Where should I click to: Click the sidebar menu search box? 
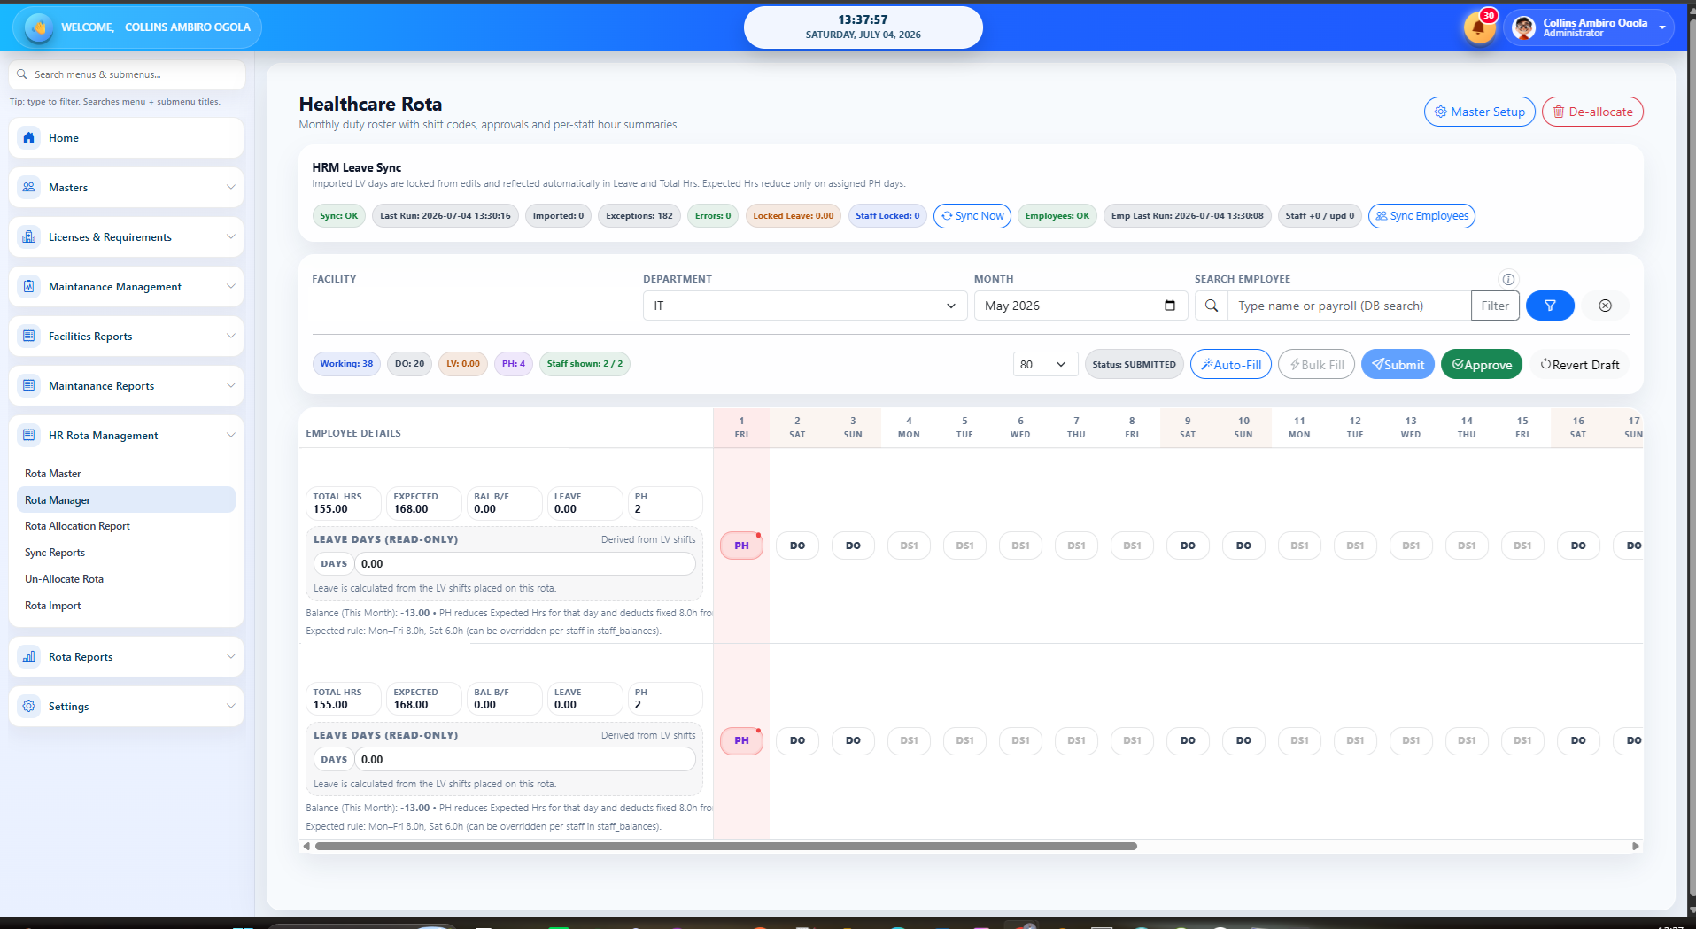[127, 74]
